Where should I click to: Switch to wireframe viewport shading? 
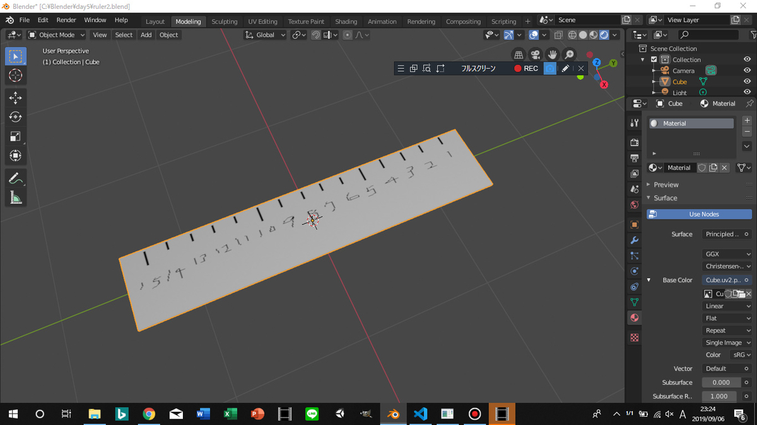click(572, 35)
